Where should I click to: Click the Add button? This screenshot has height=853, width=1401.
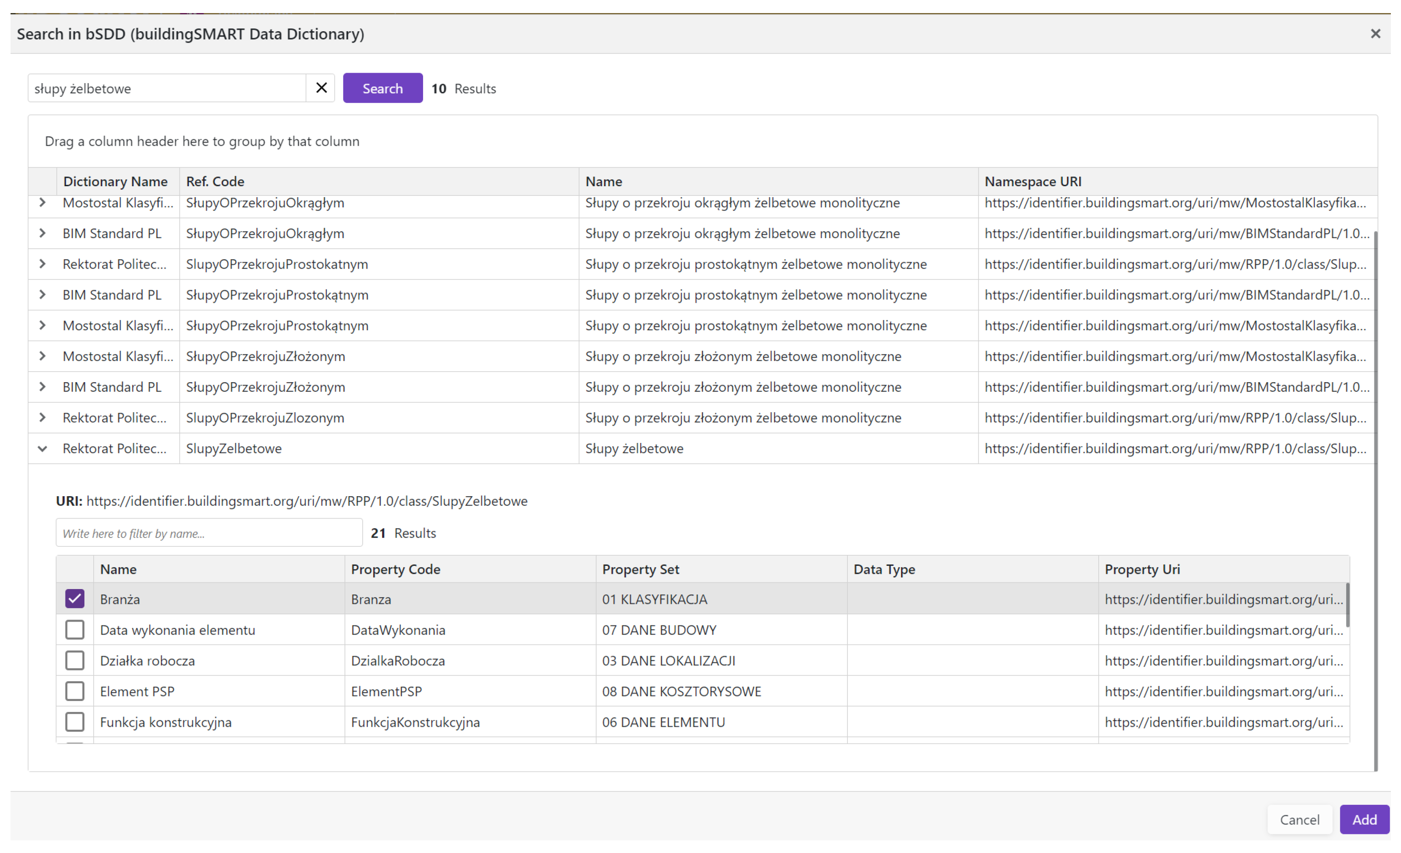pos(1364,820)
